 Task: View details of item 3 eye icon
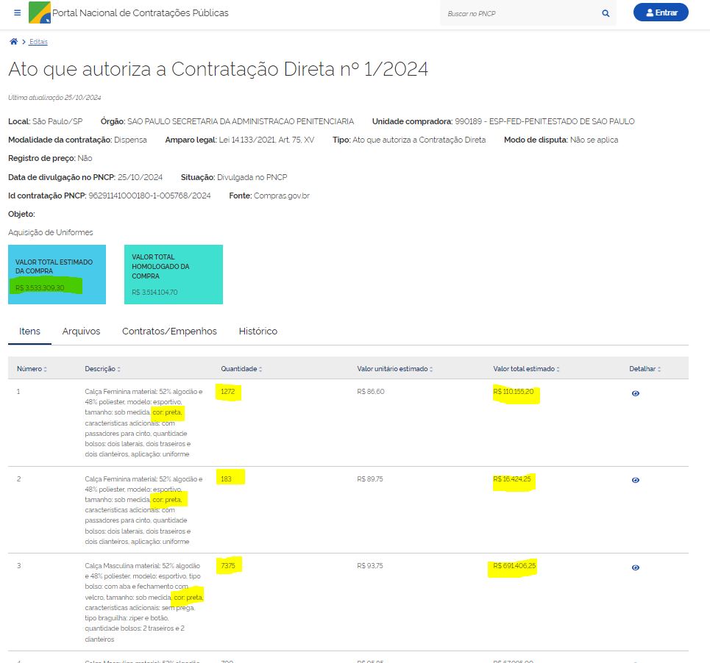coord(635,567)
